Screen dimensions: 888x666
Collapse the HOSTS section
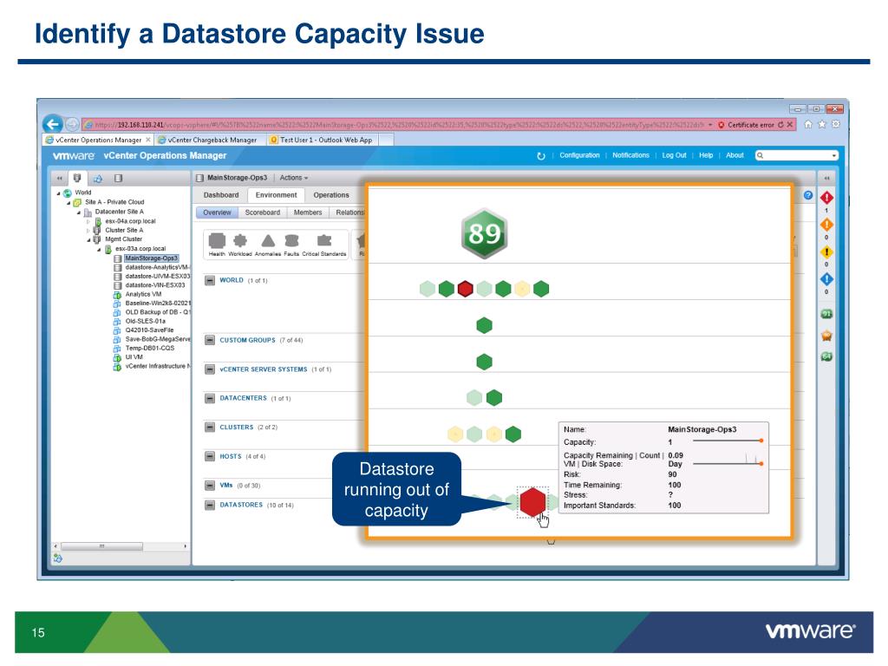210,456
